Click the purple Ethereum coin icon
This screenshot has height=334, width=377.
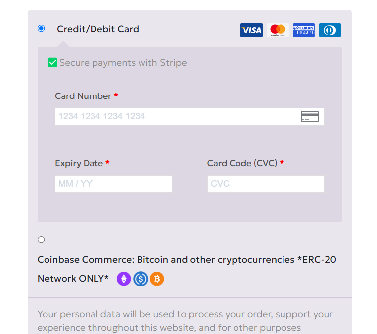click(124, 279)
